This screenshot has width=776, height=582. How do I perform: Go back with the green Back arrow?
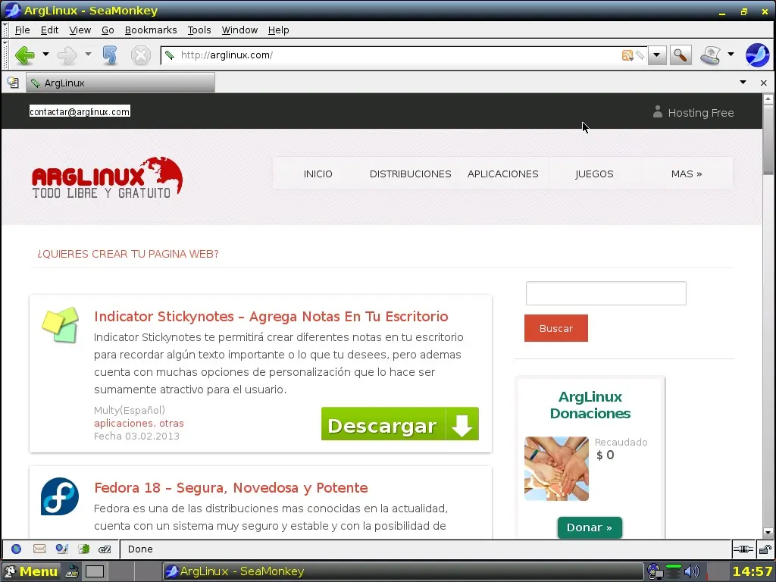click(25, 55)
